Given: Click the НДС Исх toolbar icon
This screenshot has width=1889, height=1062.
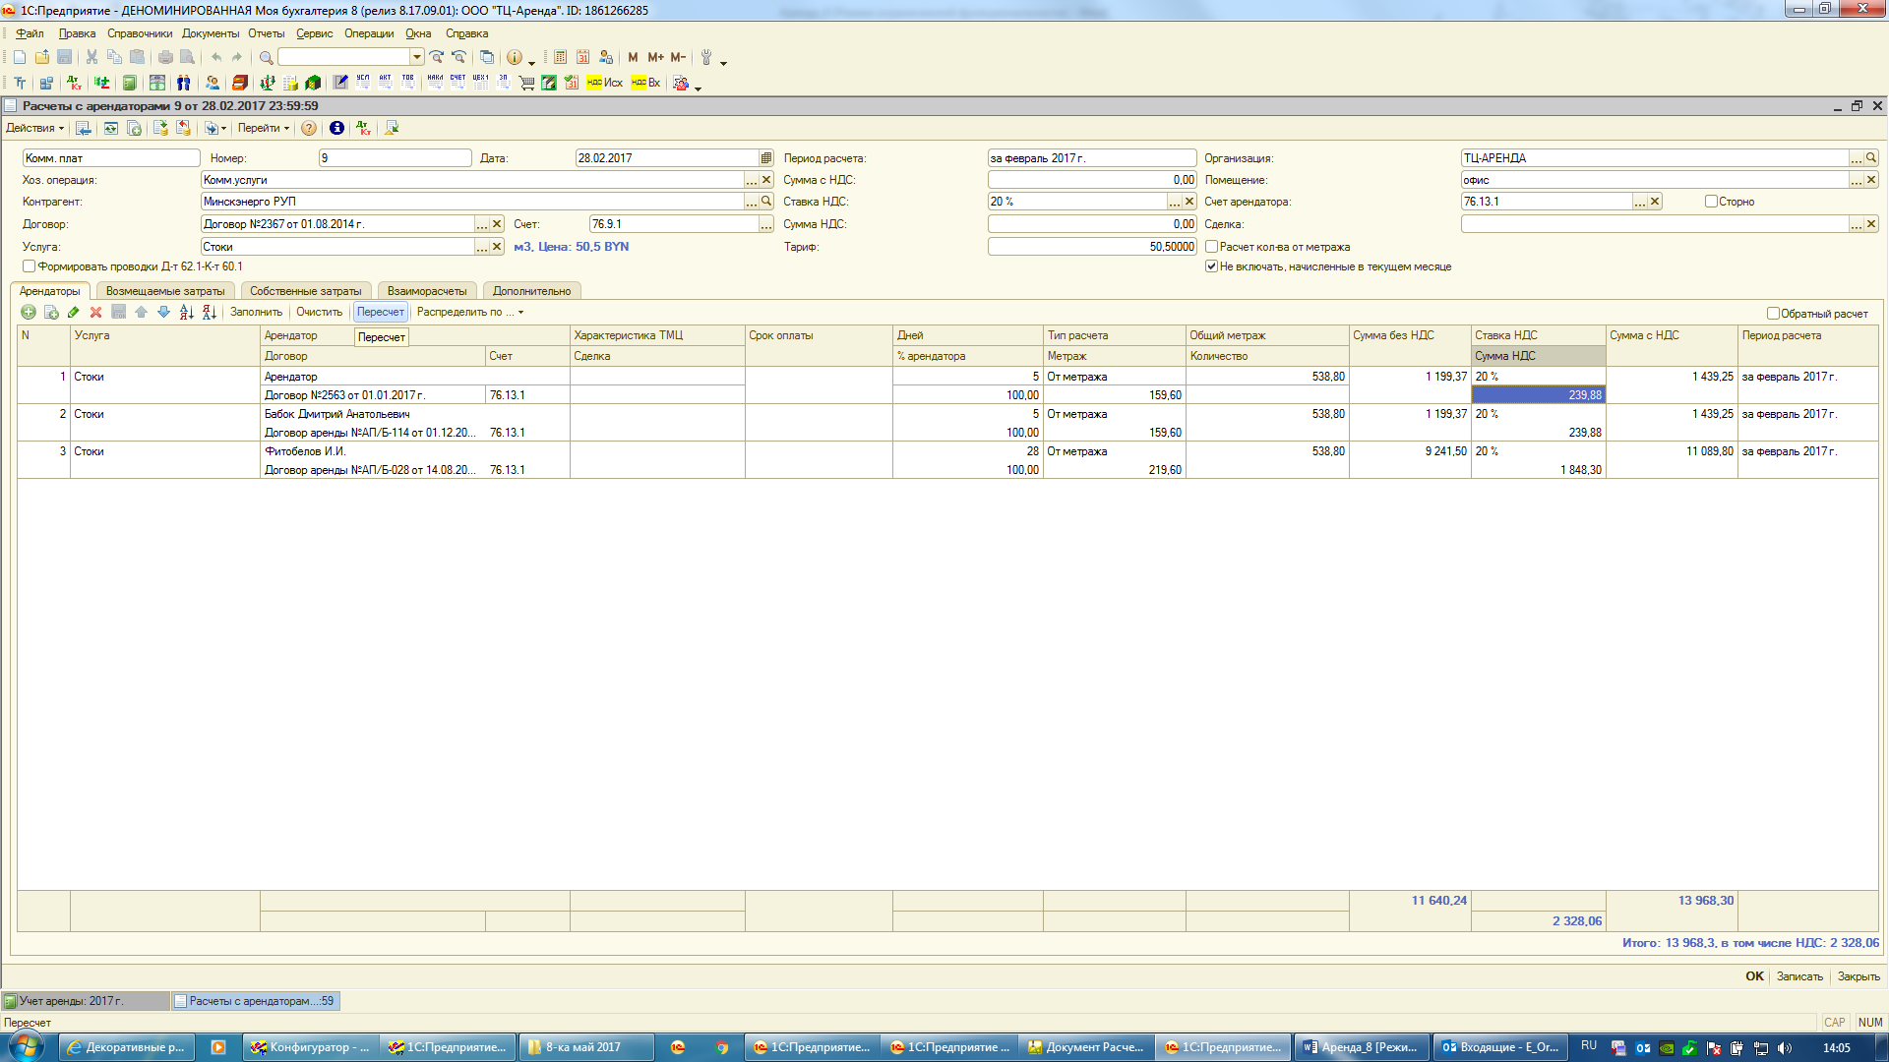Looking at the screenshot, I should [604, 83].
